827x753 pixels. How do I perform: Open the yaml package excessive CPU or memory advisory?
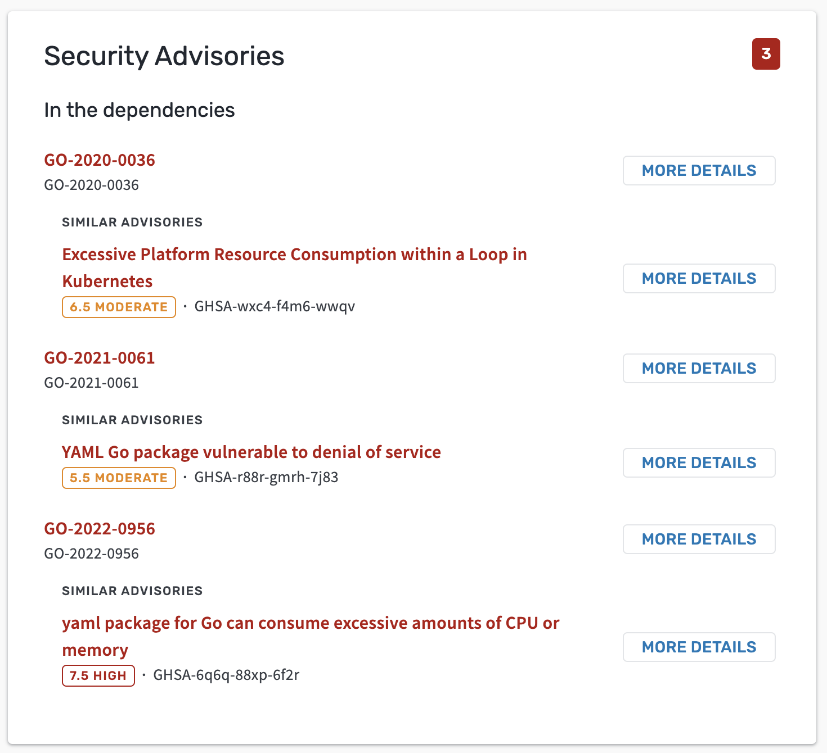pos(311,636)
